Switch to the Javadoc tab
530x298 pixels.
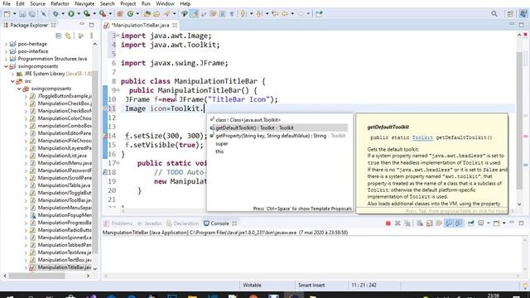[x=150, y=223]
